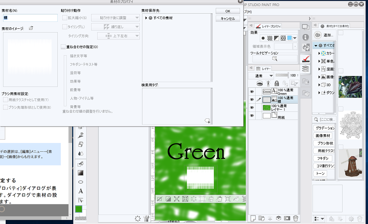Open 上下左右 tiling direction dropdown
This screenshot has height=224, width=368.
(118, 36)
